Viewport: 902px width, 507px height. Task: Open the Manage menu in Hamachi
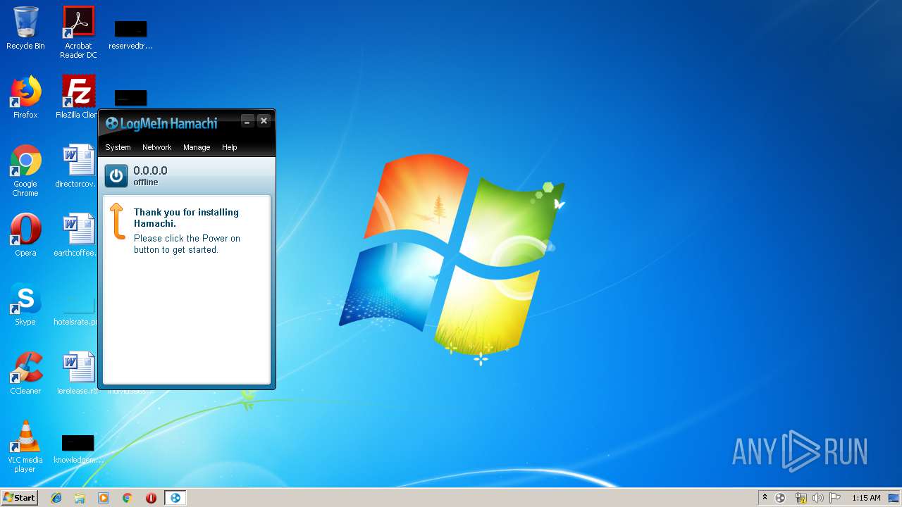(197, 147)
